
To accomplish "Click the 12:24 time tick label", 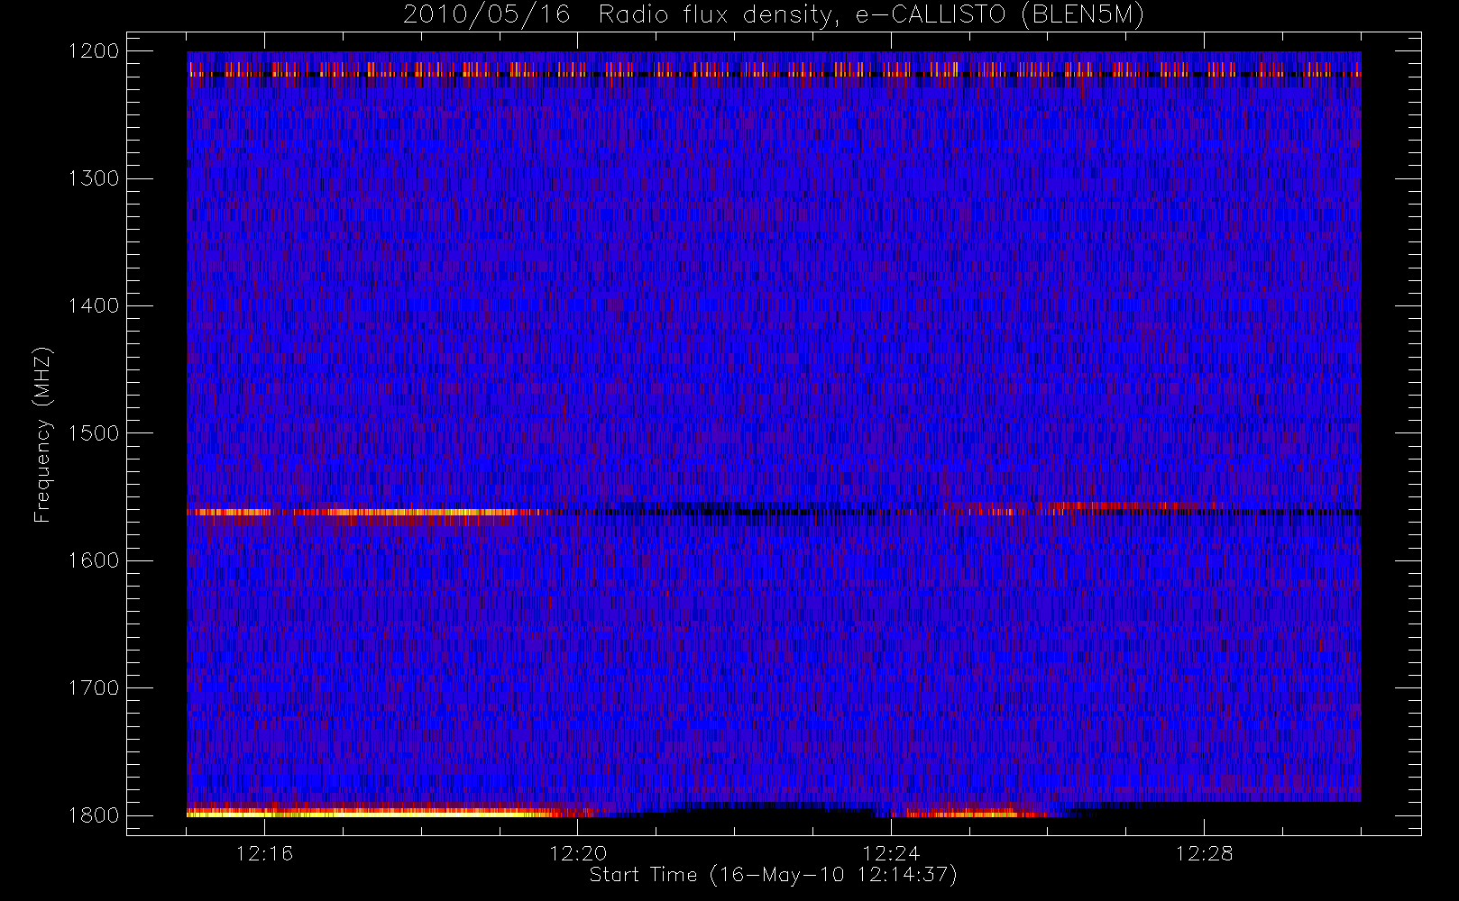I will (890, 853).
